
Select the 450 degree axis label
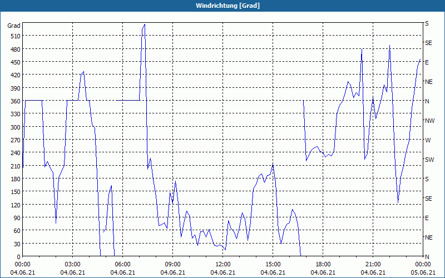[16, 62]
